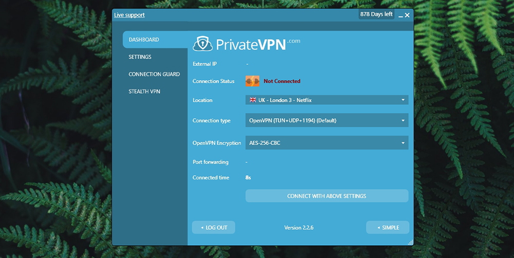This screenshot has height=258, width=514.
Task: Open the Location dropdown arrow
Action: 403,100
